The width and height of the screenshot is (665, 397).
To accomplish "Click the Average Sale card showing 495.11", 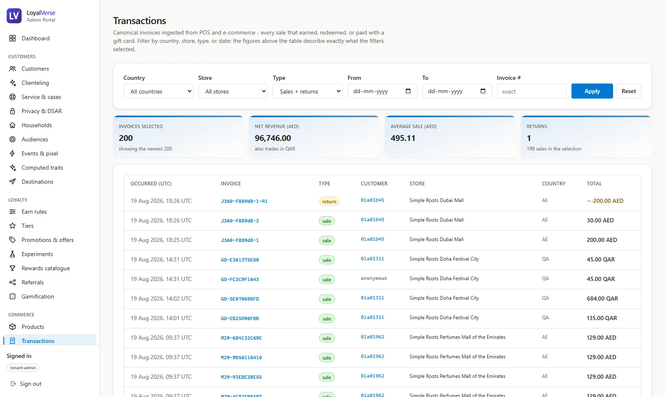I will 450,137.
